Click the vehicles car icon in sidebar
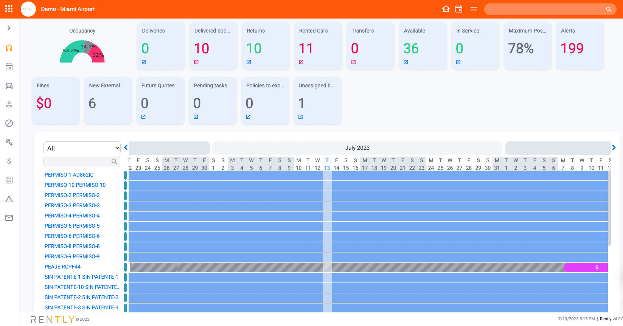 coord(9,86)
